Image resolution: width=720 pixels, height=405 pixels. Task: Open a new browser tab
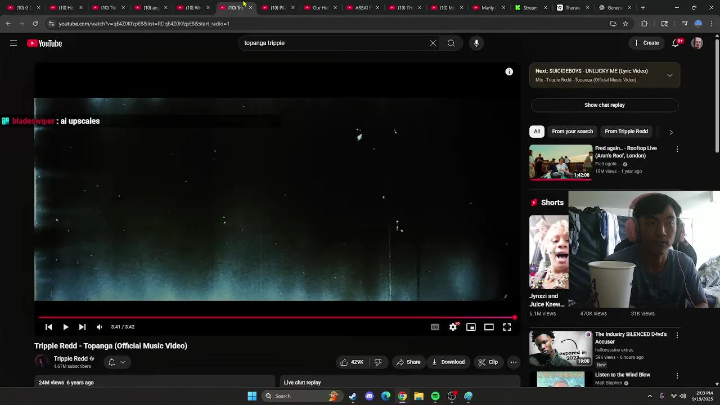pyautogui.click(x=643, y=8)
